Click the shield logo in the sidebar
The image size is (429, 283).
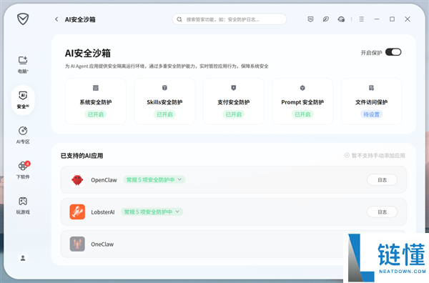pos(23,19)
